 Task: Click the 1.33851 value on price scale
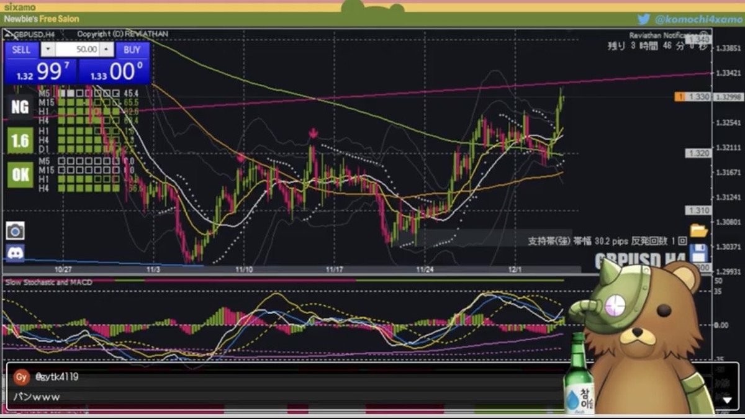(x=728, y=48)
